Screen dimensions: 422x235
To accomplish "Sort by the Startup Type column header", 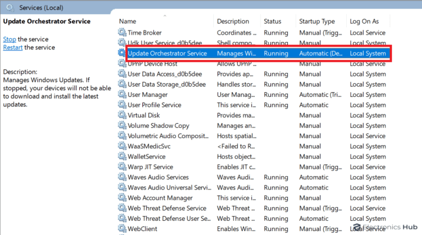I will (x=317, y=21).
